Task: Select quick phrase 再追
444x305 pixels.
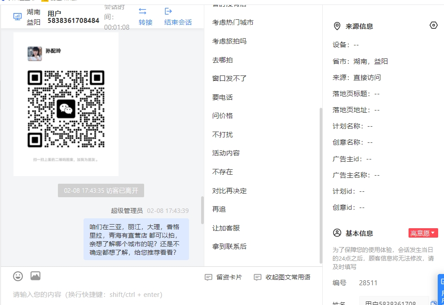Action: [219, 209]
